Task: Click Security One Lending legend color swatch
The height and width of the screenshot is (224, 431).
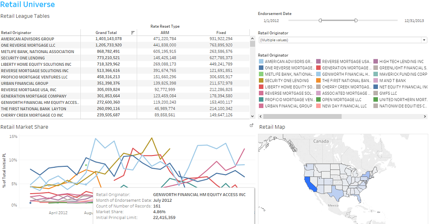Action: [261, 80]
